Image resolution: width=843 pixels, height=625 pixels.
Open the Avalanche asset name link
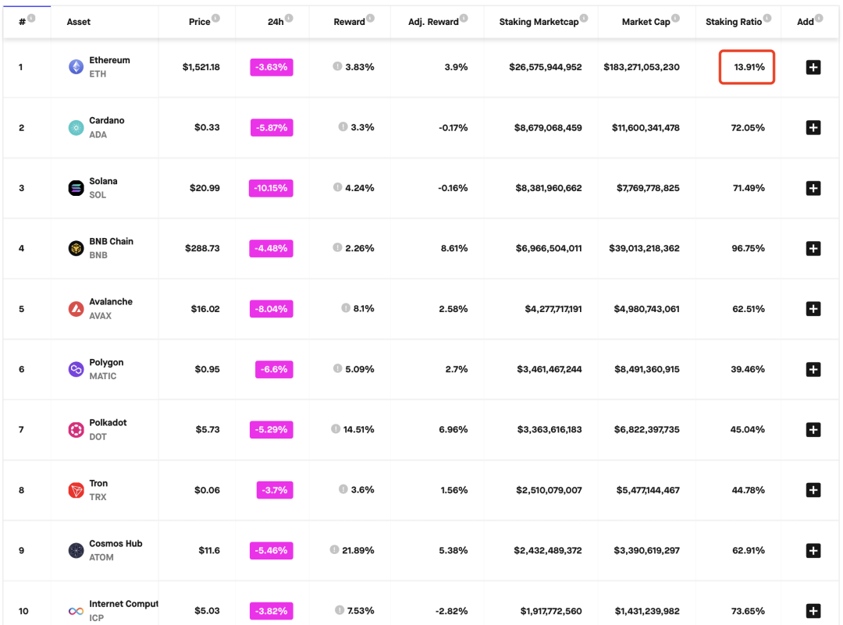tap(111, 301)
